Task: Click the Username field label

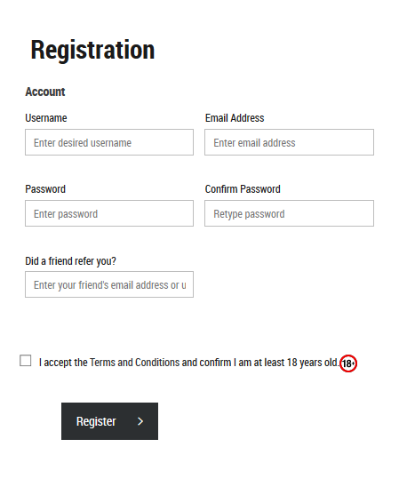Action: 46,118
